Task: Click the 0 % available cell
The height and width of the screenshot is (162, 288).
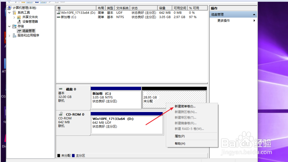Action: [192, 13]
